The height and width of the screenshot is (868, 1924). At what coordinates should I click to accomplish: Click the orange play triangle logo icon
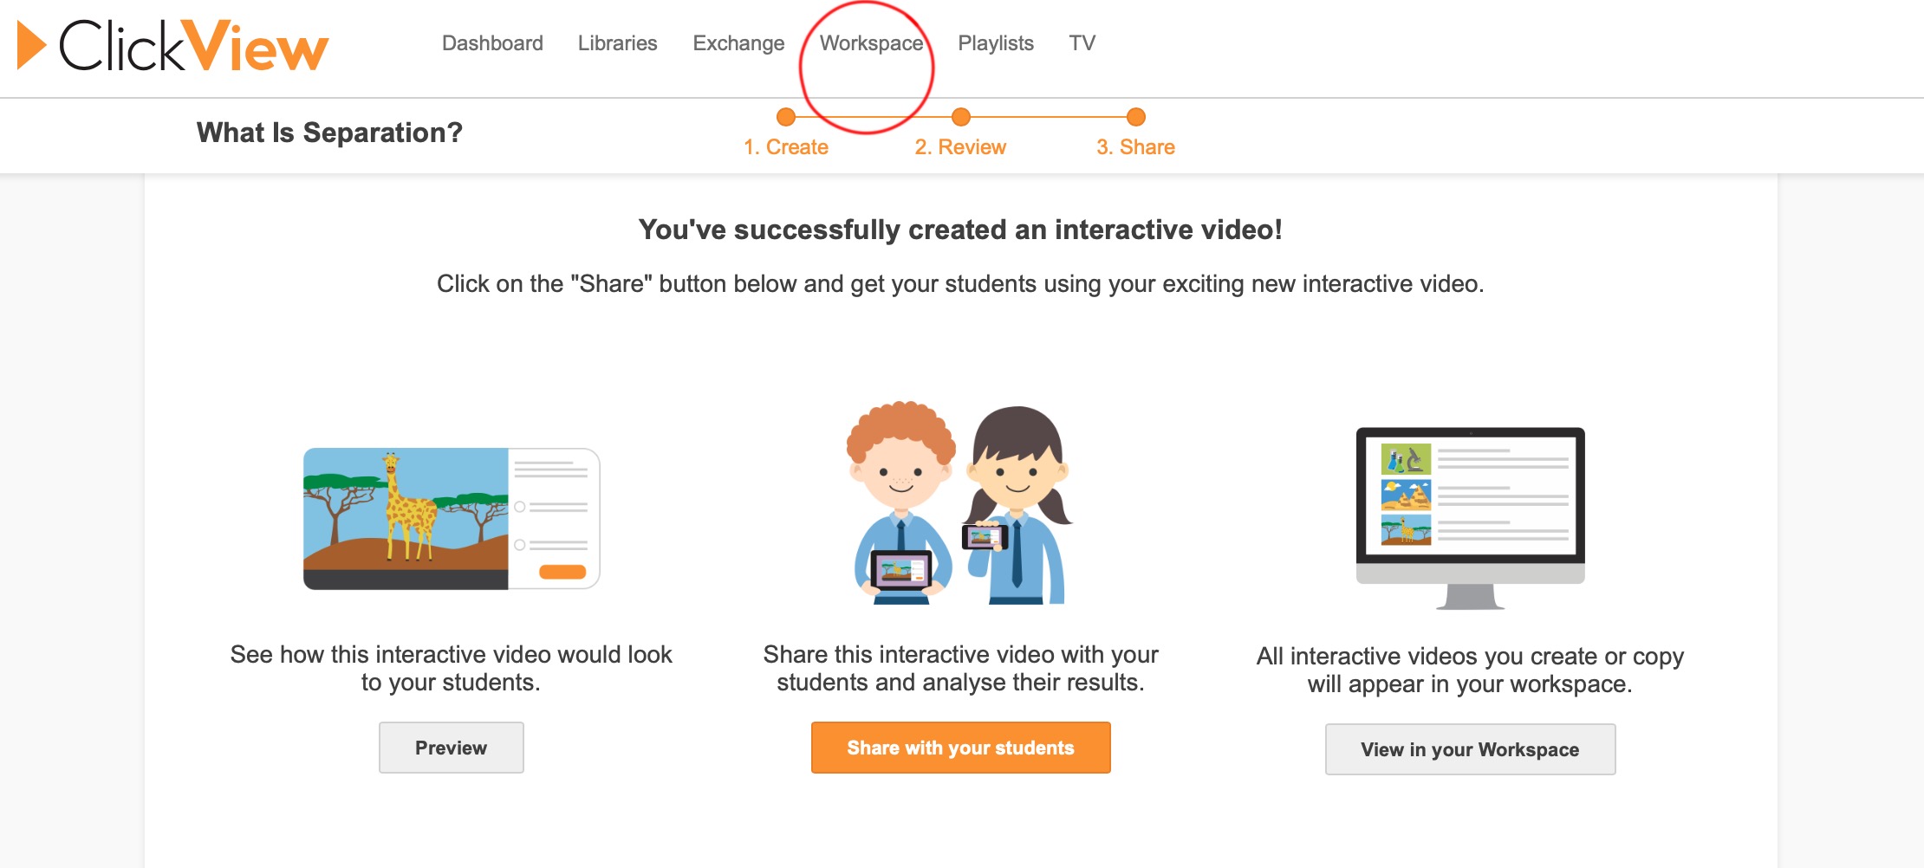[31, 45]
